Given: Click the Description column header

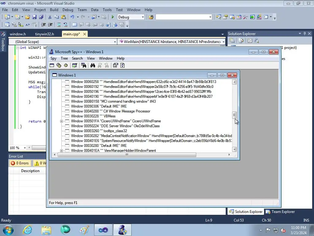Looking at the screenshot, I should 30,171.
